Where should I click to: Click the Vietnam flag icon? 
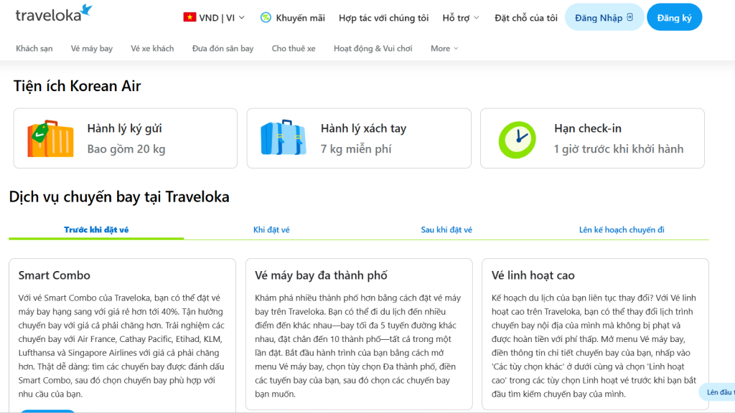click(x=189, y=18)
